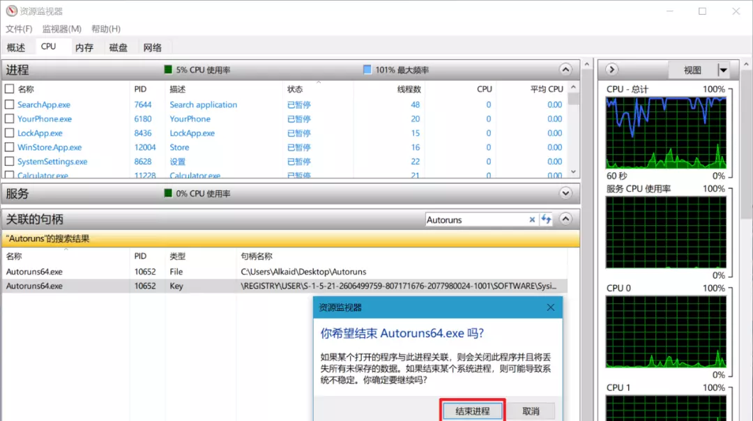
Task: Sort processes by the 状态 column header
Action: point(295,89)
